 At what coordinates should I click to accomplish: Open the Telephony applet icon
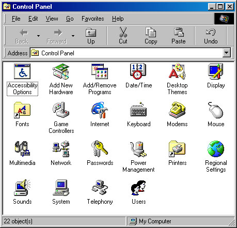(100, 188)
